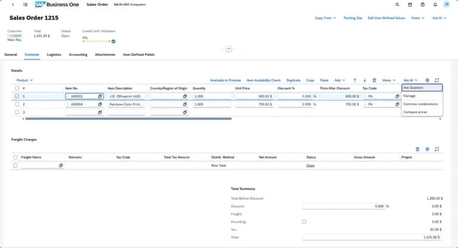Click the SAP Business One logo
This screenshot has height=248, width=458.
[57, 5]
